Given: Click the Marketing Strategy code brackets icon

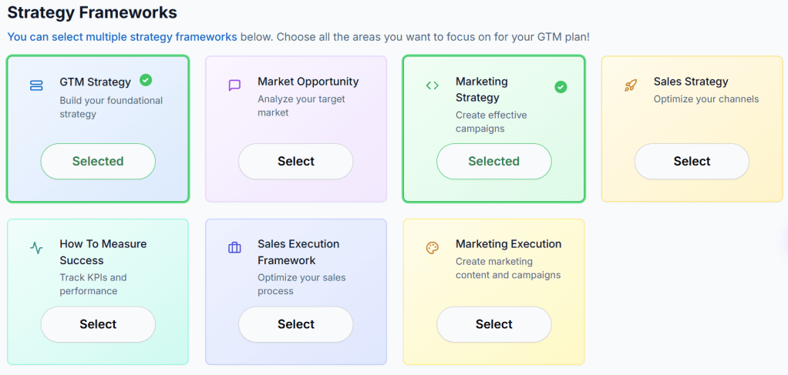Looking at the screenshot, I should pos(433,85).
